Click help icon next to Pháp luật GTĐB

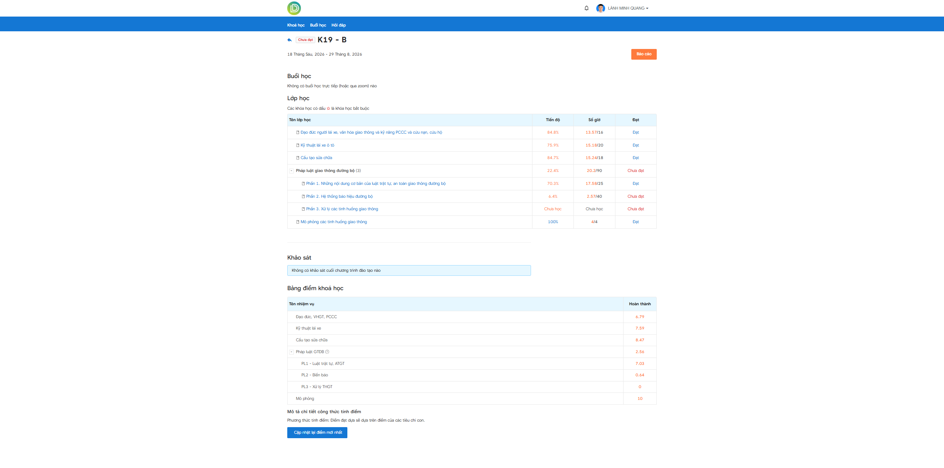pyautogui.click(x=327, y=352)
